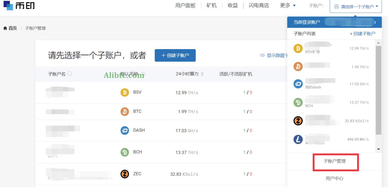This screenshot has height=189, width=388.
Task: Open the 矿机 menu item
Action: [212, 5]
